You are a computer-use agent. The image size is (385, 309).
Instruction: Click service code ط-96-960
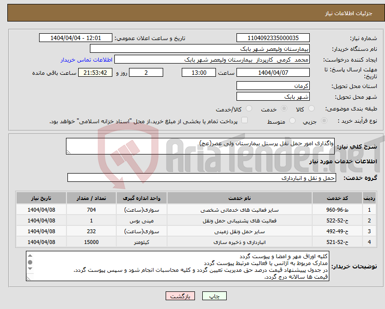tap(338, 210)
